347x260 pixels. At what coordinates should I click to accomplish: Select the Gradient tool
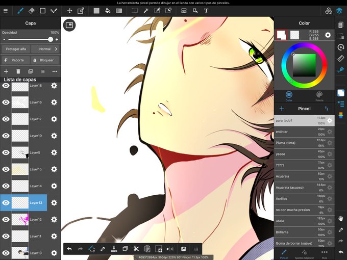tap(119, 11)
